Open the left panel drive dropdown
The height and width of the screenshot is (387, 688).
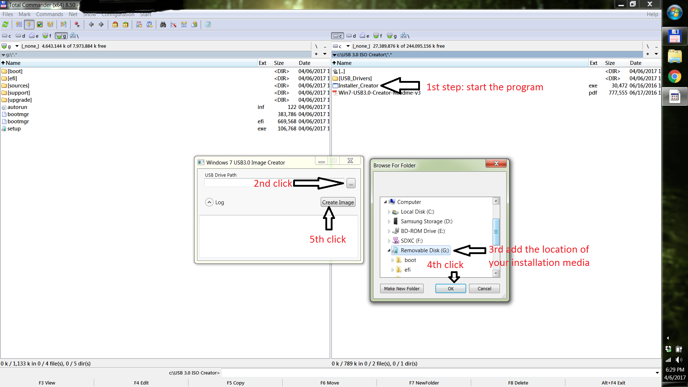(16, 46)
